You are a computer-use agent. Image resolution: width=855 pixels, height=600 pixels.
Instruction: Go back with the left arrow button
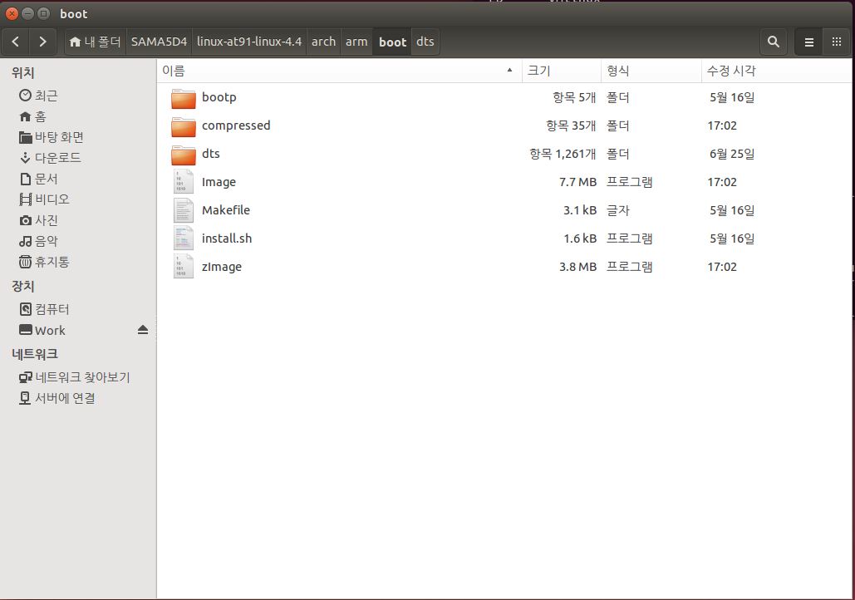click(16, 42)
